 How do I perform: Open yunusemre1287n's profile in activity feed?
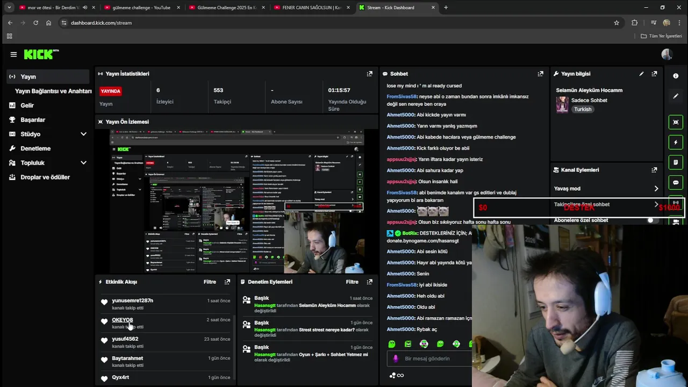pos(132,300)
